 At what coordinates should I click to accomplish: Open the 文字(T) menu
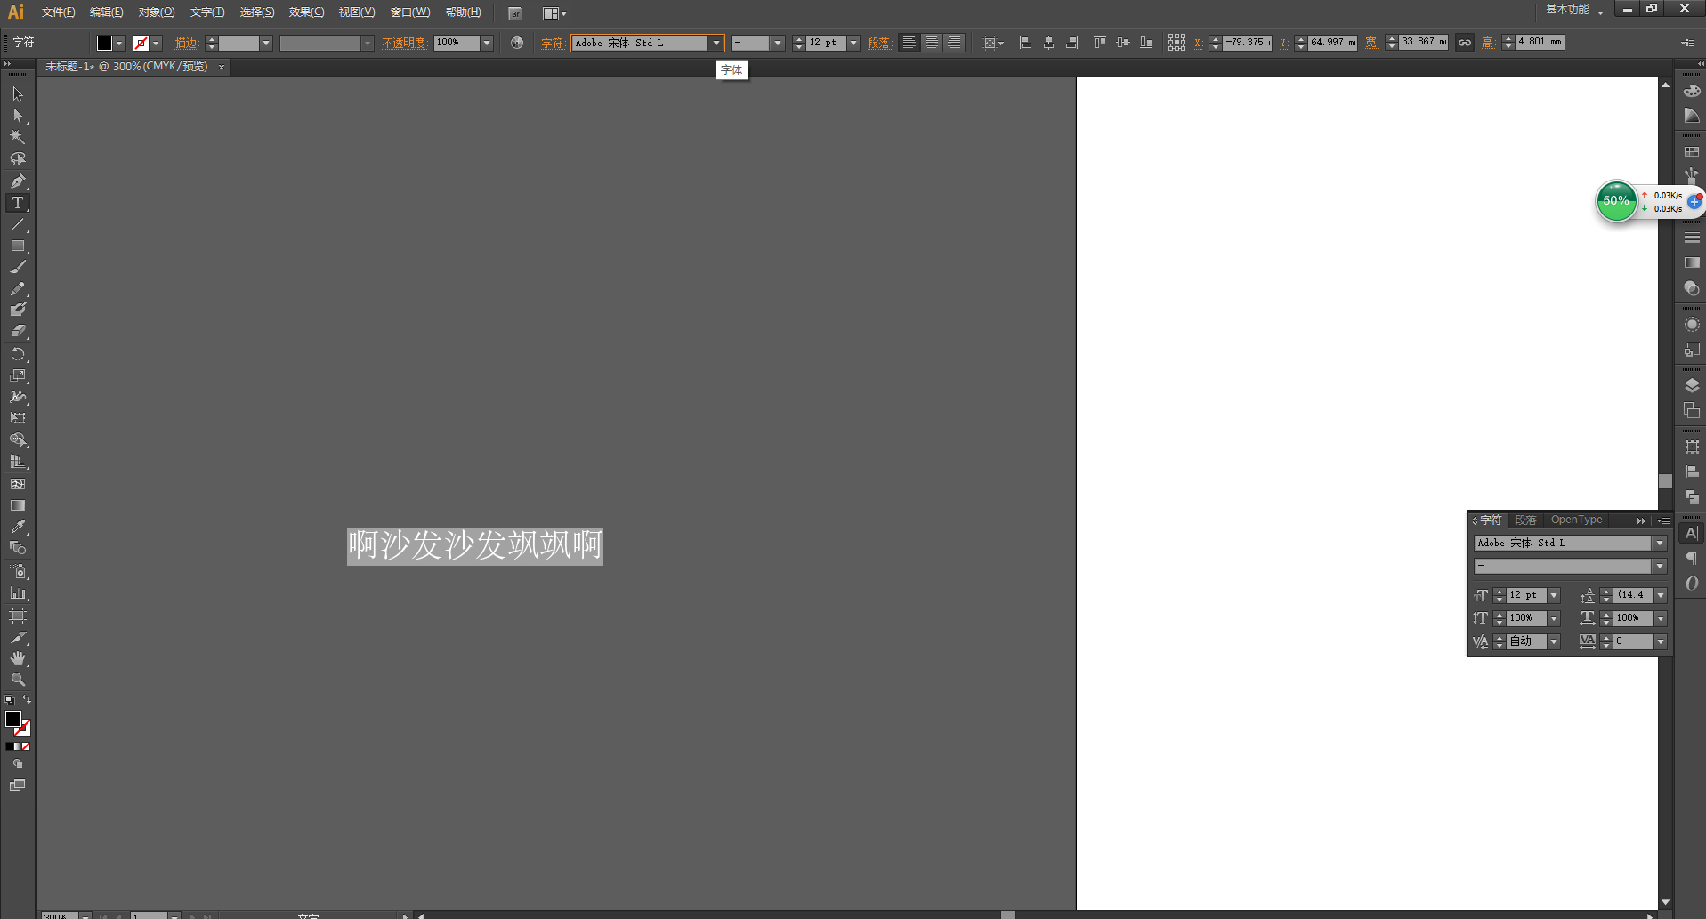pyautogui.click(x=206, y=12)
